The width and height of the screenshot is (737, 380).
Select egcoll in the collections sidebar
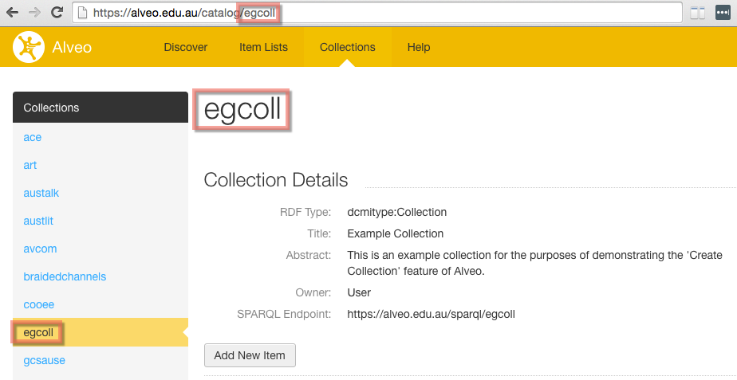[x=100, y=332]
